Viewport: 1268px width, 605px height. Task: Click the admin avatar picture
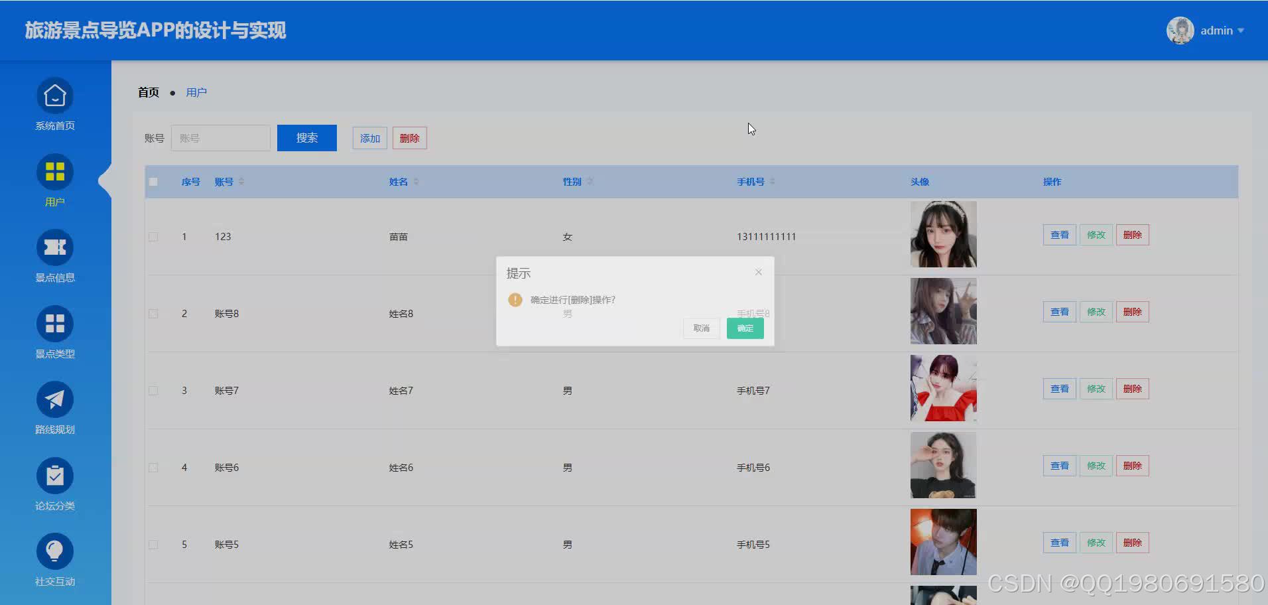[x=1180, y=31]
